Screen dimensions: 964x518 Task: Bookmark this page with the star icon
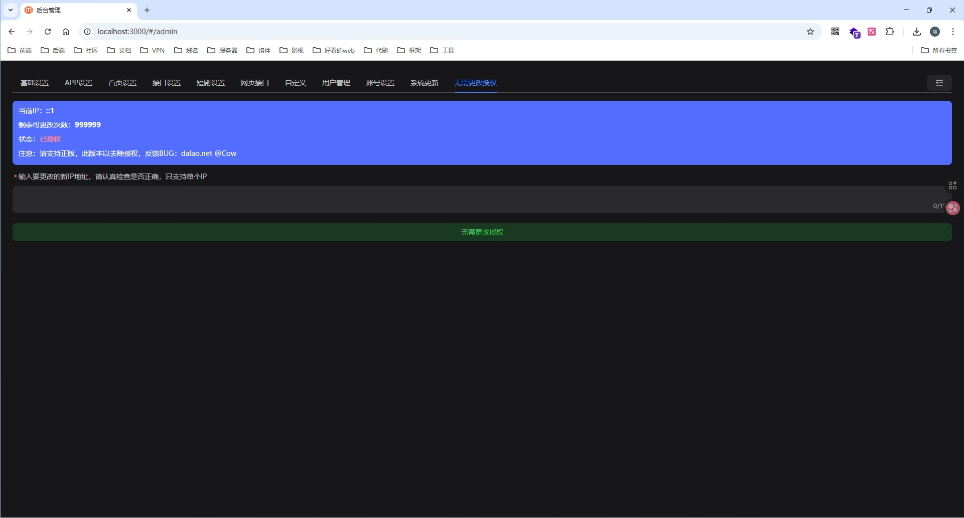click(810, 32)
